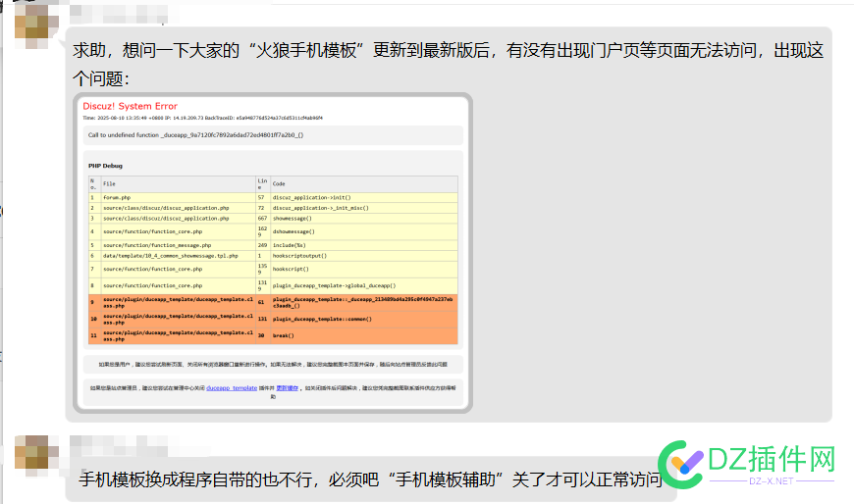Image resolution: width=854 pixels, height=504 pixels.
Task: Click the 'Line' column header
Action: point(263,184)
